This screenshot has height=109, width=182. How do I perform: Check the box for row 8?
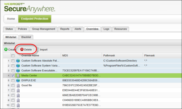coord(13,95)
